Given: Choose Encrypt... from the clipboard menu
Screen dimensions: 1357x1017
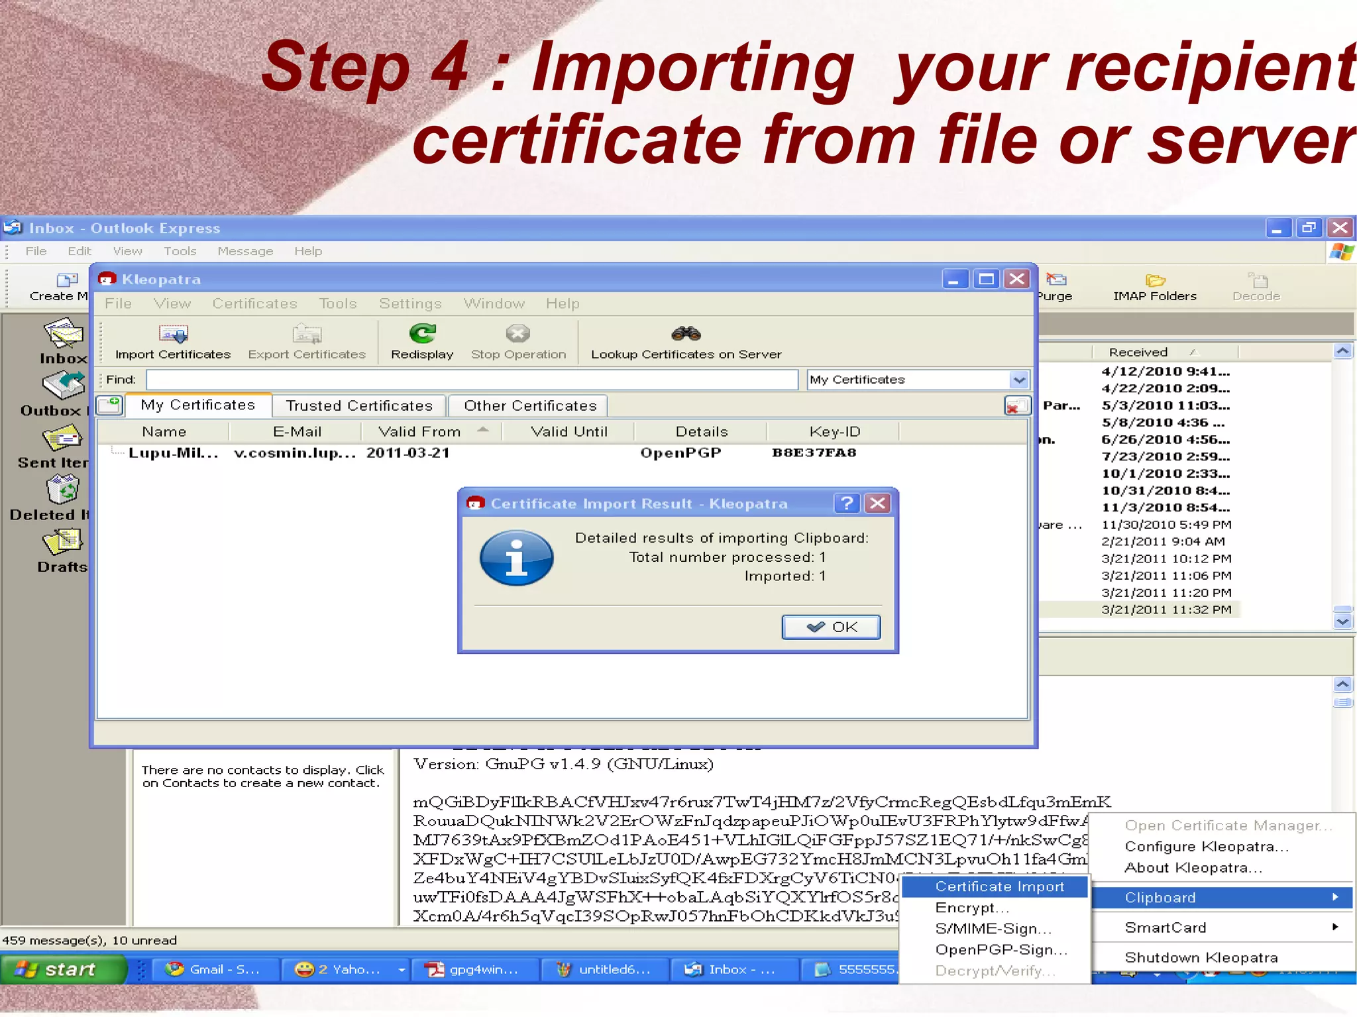Looking at the screenshot, I should point(995,908).
